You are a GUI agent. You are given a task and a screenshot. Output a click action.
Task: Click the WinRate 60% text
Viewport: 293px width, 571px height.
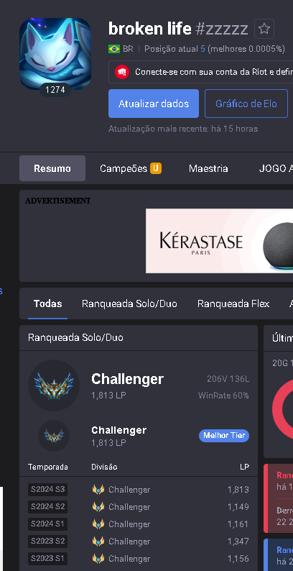tap(223, 395)
